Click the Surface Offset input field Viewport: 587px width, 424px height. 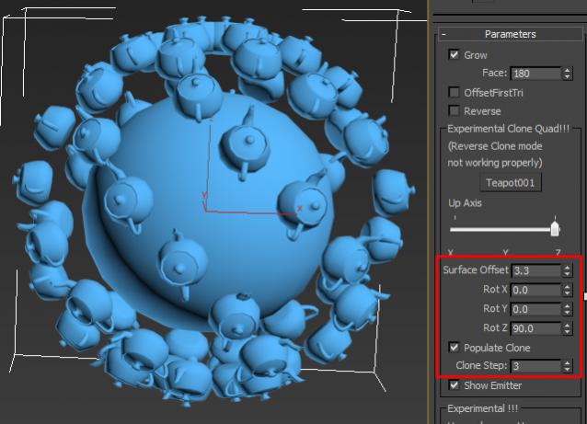pos(535,270)
